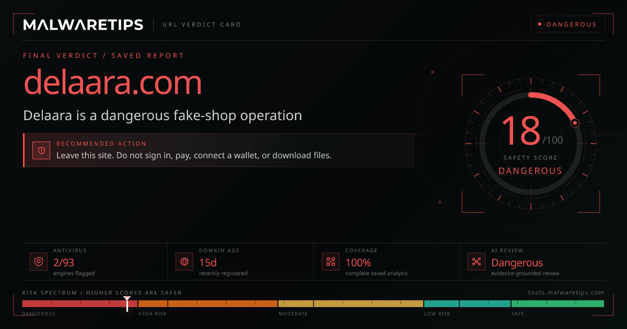Click the 'SAFETY SCORE' label
The image size is (627, 329).
(530, 158)
